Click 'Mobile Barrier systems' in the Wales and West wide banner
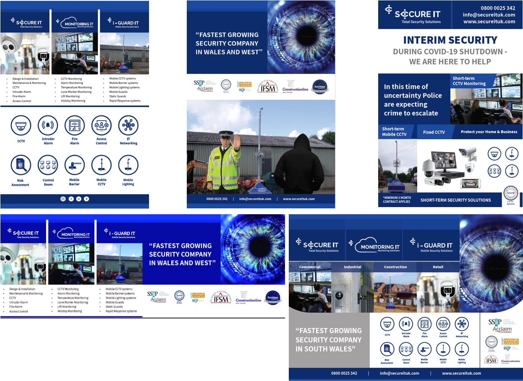Viewport: 523px width, 381px height. coord(120,294)
